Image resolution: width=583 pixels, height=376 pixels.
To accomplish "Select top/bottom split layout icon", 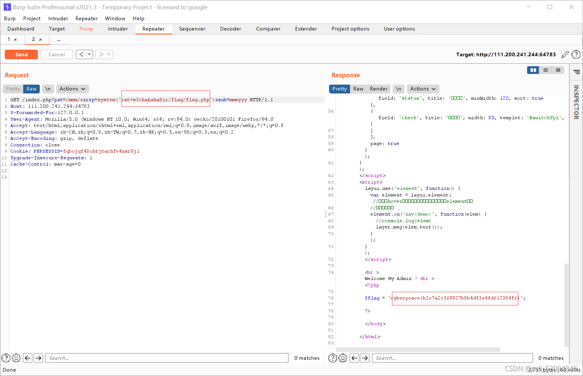I will pyautogui.click(x=545, y=70).
